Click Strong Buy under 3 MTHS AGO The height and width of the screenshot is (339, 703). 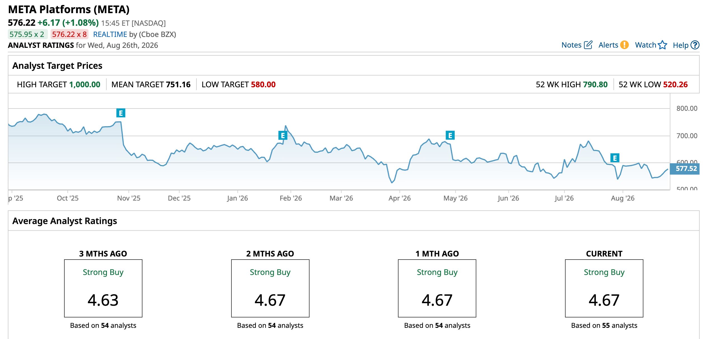103,272
